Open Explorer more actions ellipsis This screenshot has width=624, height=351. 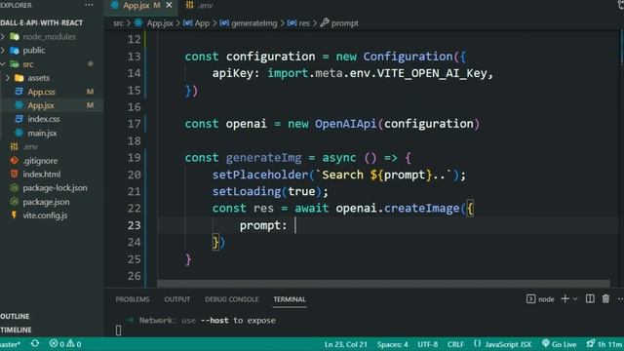tap(89, 5)
